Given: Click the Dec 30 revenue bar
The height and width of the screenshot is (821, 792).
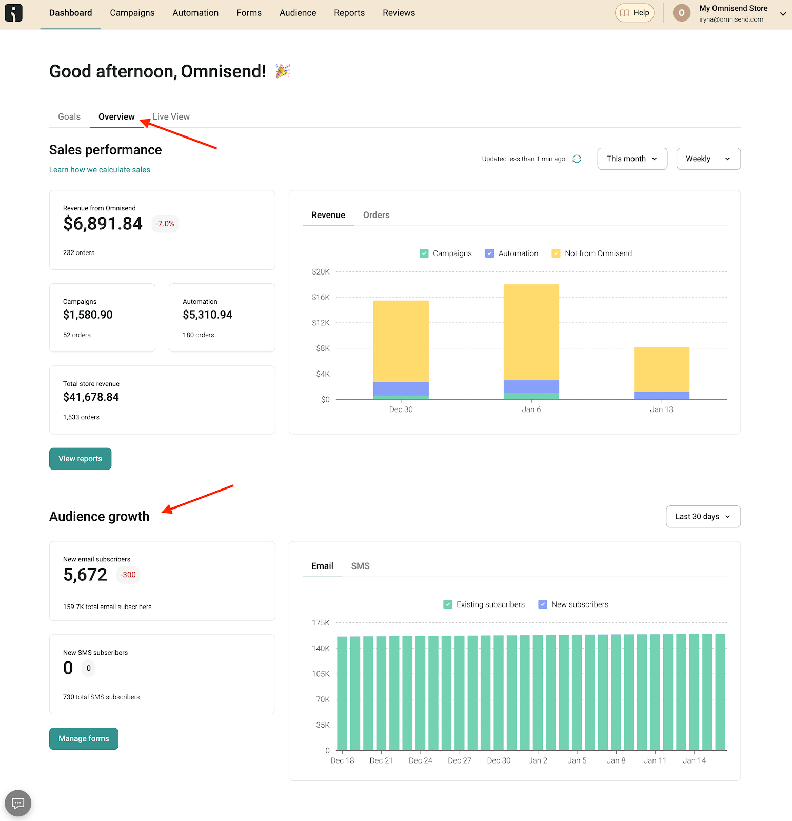Looking at the screenshot, I should point(401,350).
